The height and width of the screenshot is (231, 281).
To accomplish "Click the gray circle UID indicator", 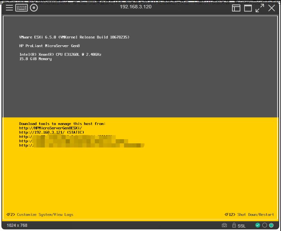I will coord(265,225).
